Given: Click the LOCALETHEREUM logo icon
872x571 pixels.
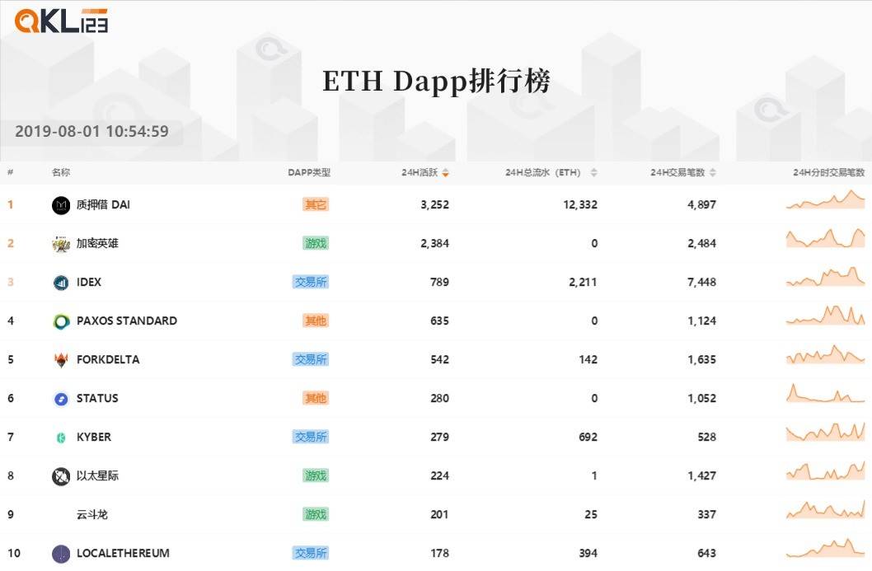Looking at the screenshot, I should coord(61,554).
